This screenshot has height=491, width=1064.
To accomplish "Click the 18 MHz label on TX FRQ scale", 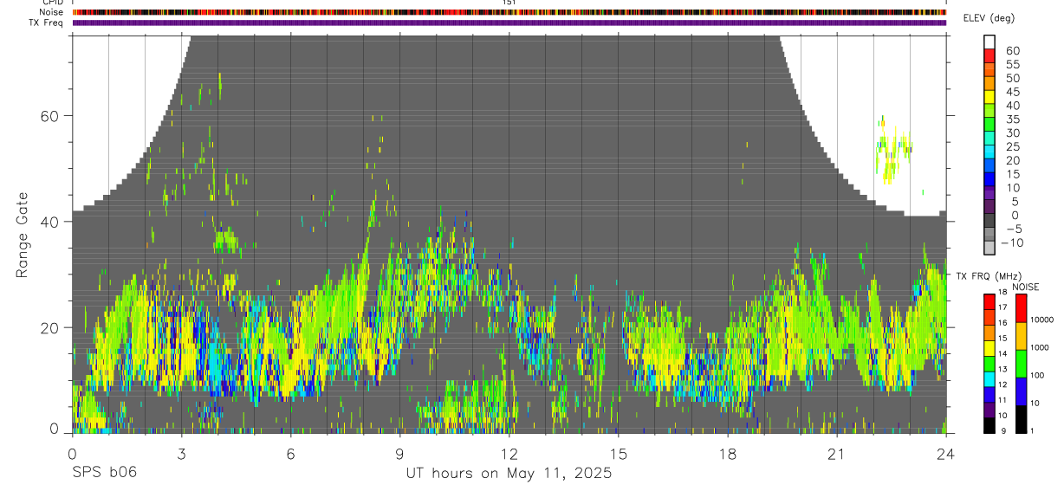I will coord(1002,293).
